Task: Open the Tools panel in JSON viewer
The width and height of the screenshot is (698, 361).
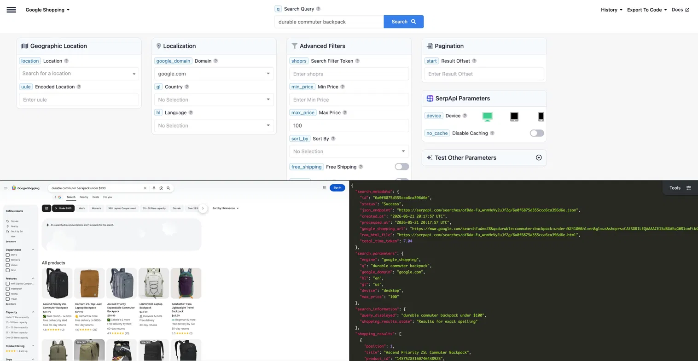Action: (x=680, y=188)
